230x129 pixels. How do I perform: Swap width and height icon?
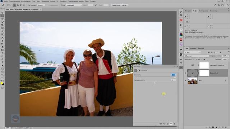coord(96,5)
